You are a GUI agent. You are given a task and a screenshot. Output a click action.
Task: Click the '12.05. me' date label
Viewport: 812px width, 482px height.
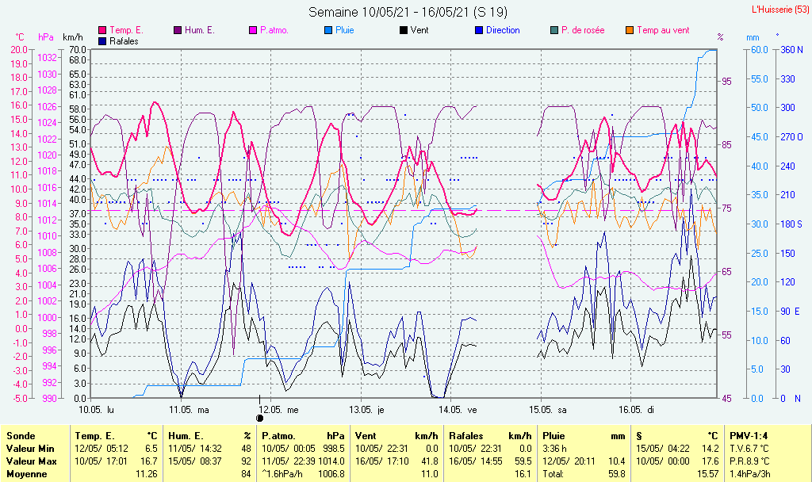tap(279, 410)
